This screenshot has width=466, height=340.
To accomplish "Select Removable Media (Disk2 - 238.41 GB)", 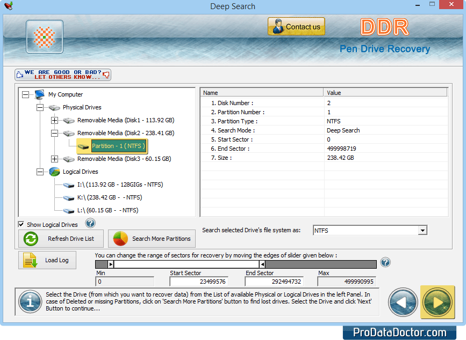I will point(126,133).
